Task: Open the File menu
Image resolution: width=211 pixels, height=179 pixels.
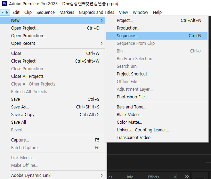Action: pyautogui.click(x=5, y=13)
